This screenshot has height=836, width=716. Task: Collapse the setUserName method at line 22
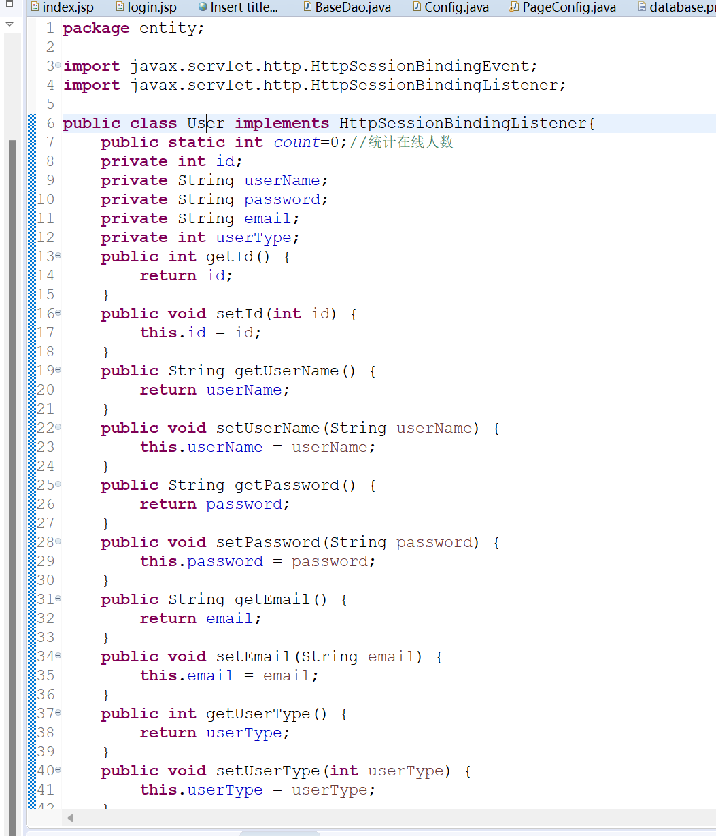[x=58, y=427]
